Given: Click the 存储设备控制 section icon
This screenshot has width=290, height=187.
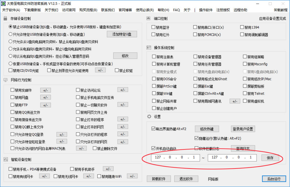Looking at the screenshot, I should 5,19.
